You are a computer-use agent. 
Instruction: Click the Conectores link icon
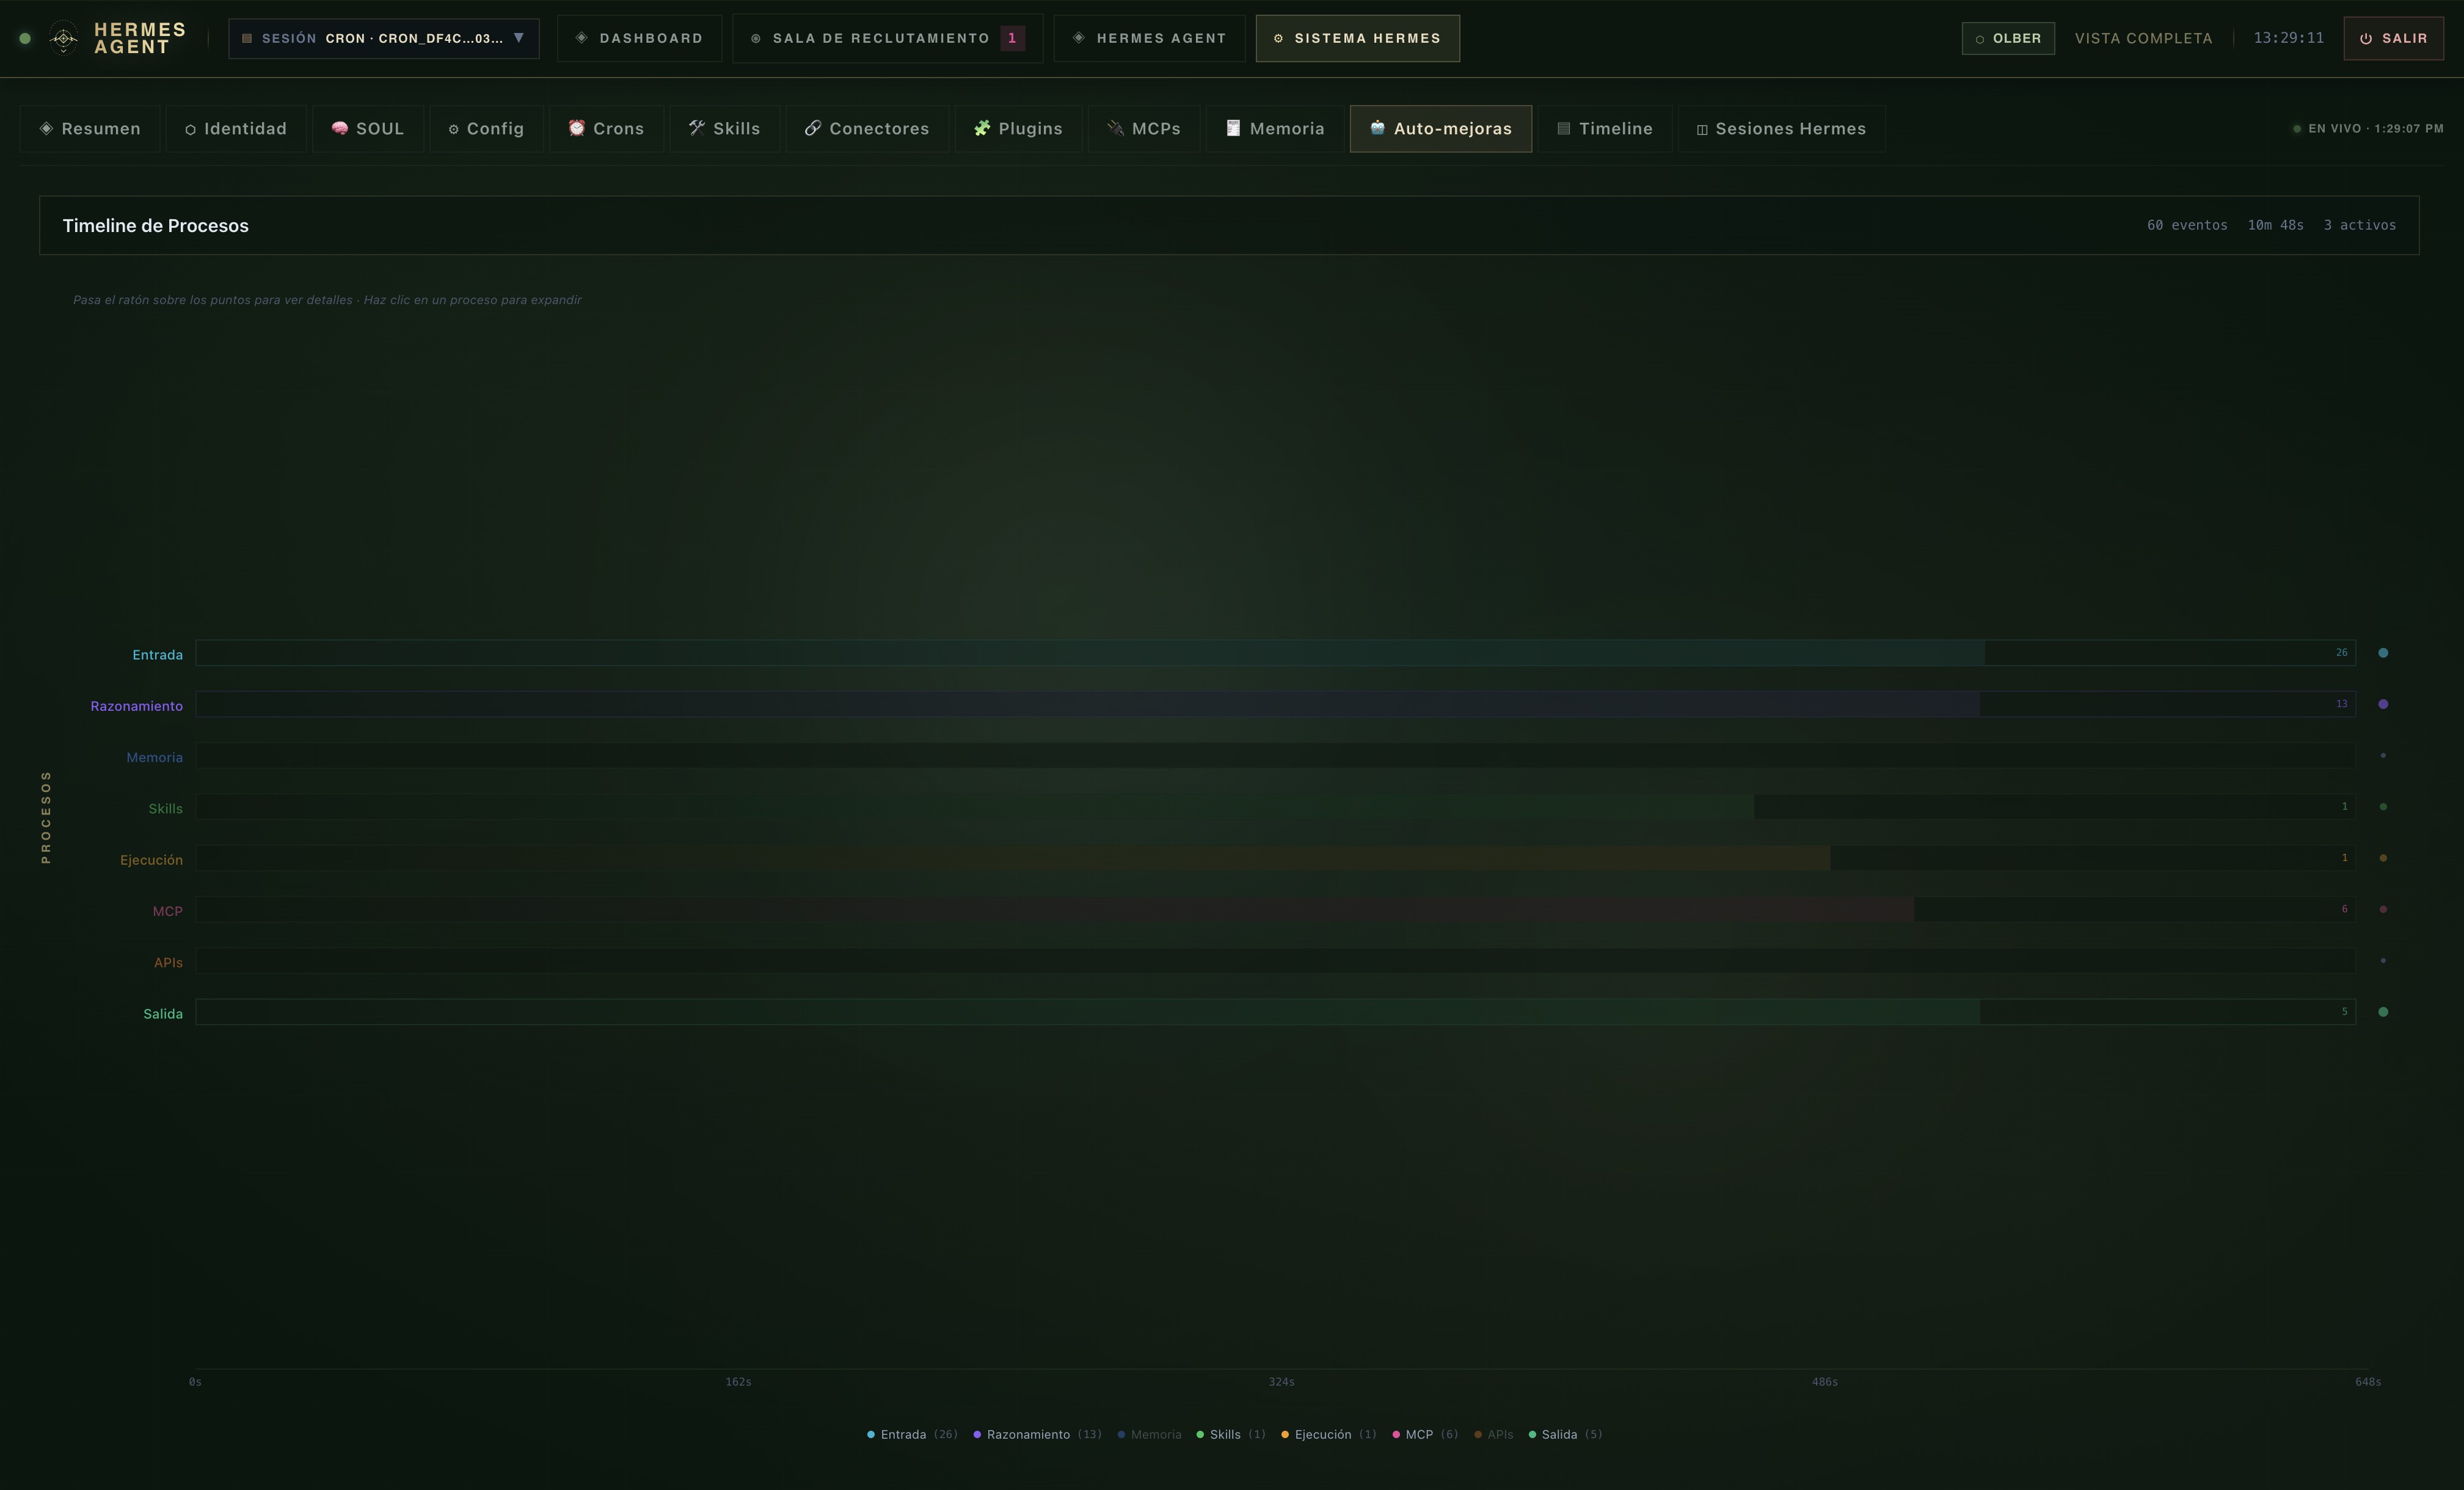pos(813,128)
